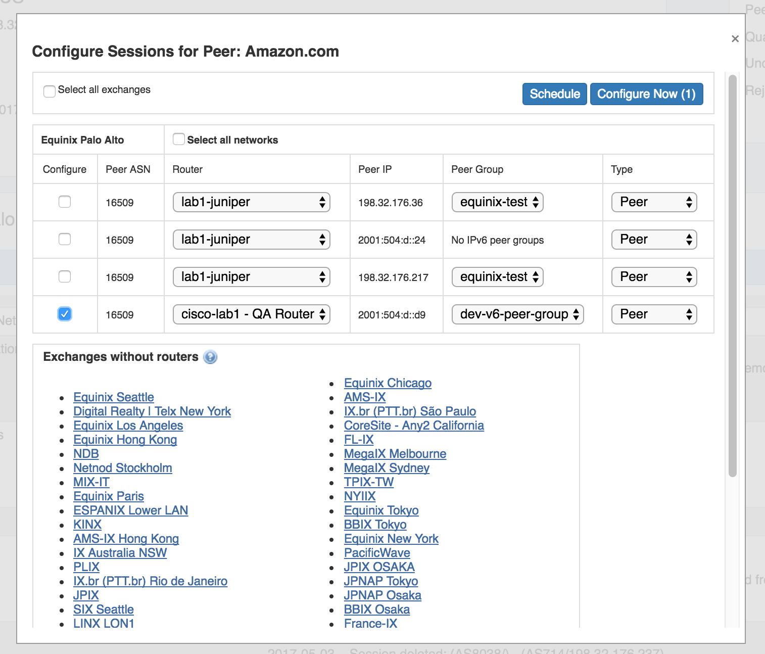The image size is (765, 654).
Task: Close the Configure Sessions dialog
Action: click(735, 39)
